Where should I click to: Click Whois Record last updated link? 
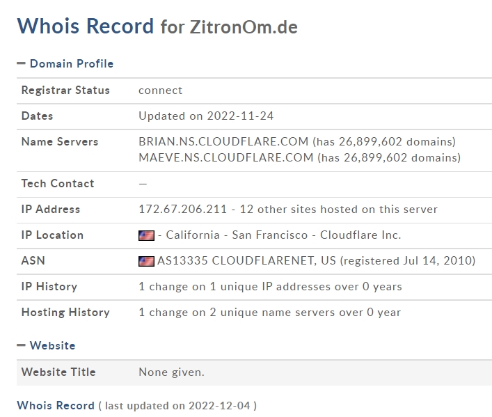56,405
